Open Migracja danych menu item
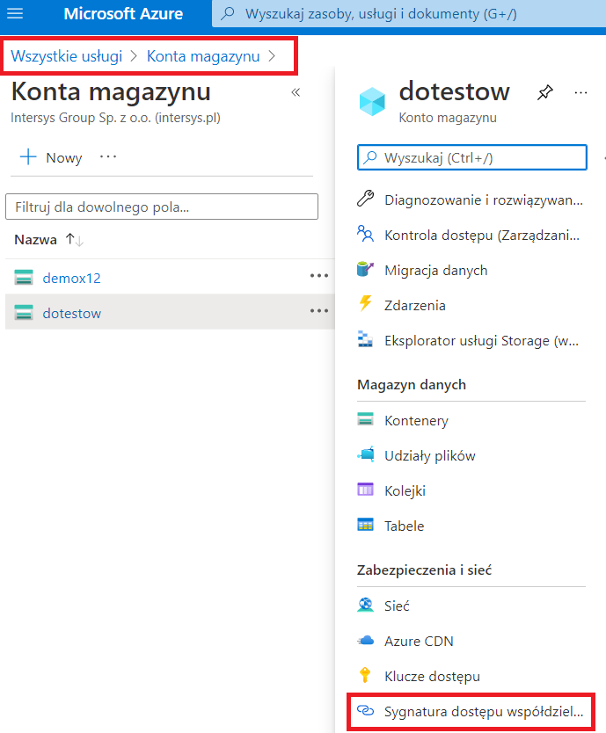Image resolution: width=606 pixels, height=733 pixels. [x=436, y=270]
